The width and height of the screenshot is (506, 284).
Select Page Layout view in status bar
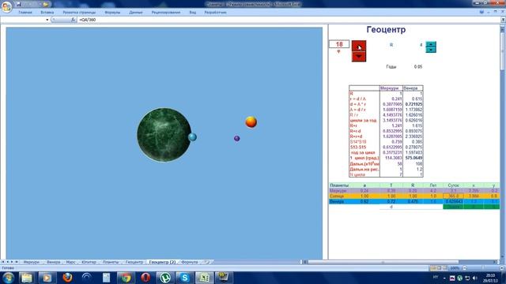point(440,268)
